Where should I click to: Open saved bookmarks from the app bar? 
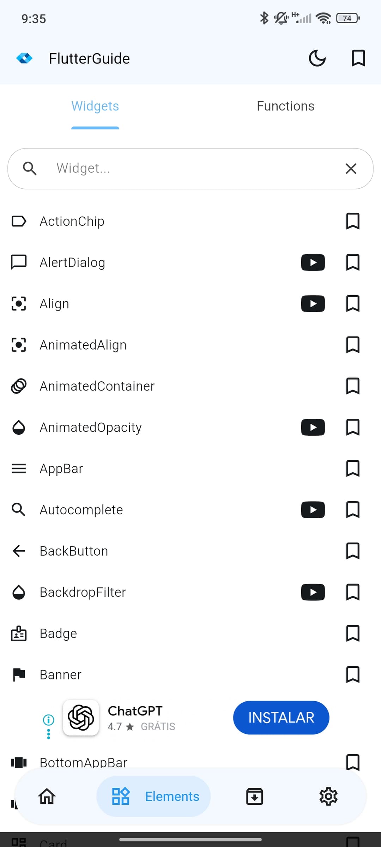click(x=358, y=58)
